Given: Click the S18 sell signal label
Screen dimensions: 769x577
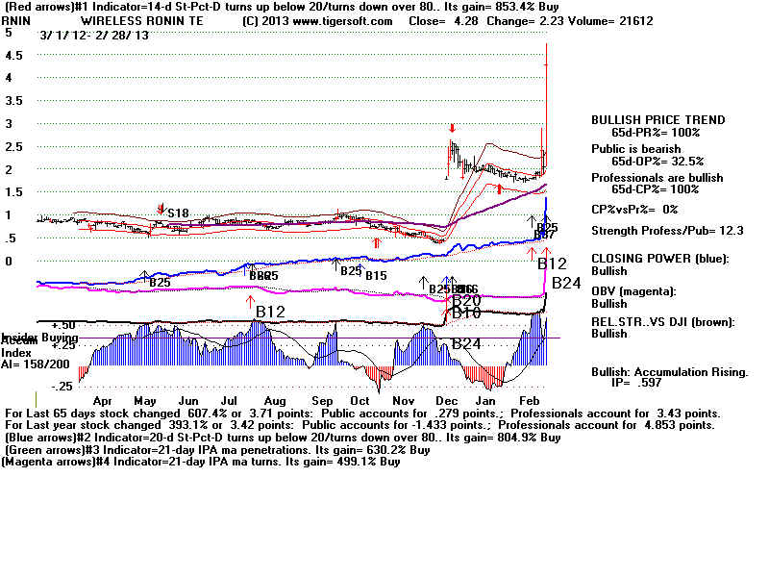Looking at the screenshot, I should (x=177, y=213).
